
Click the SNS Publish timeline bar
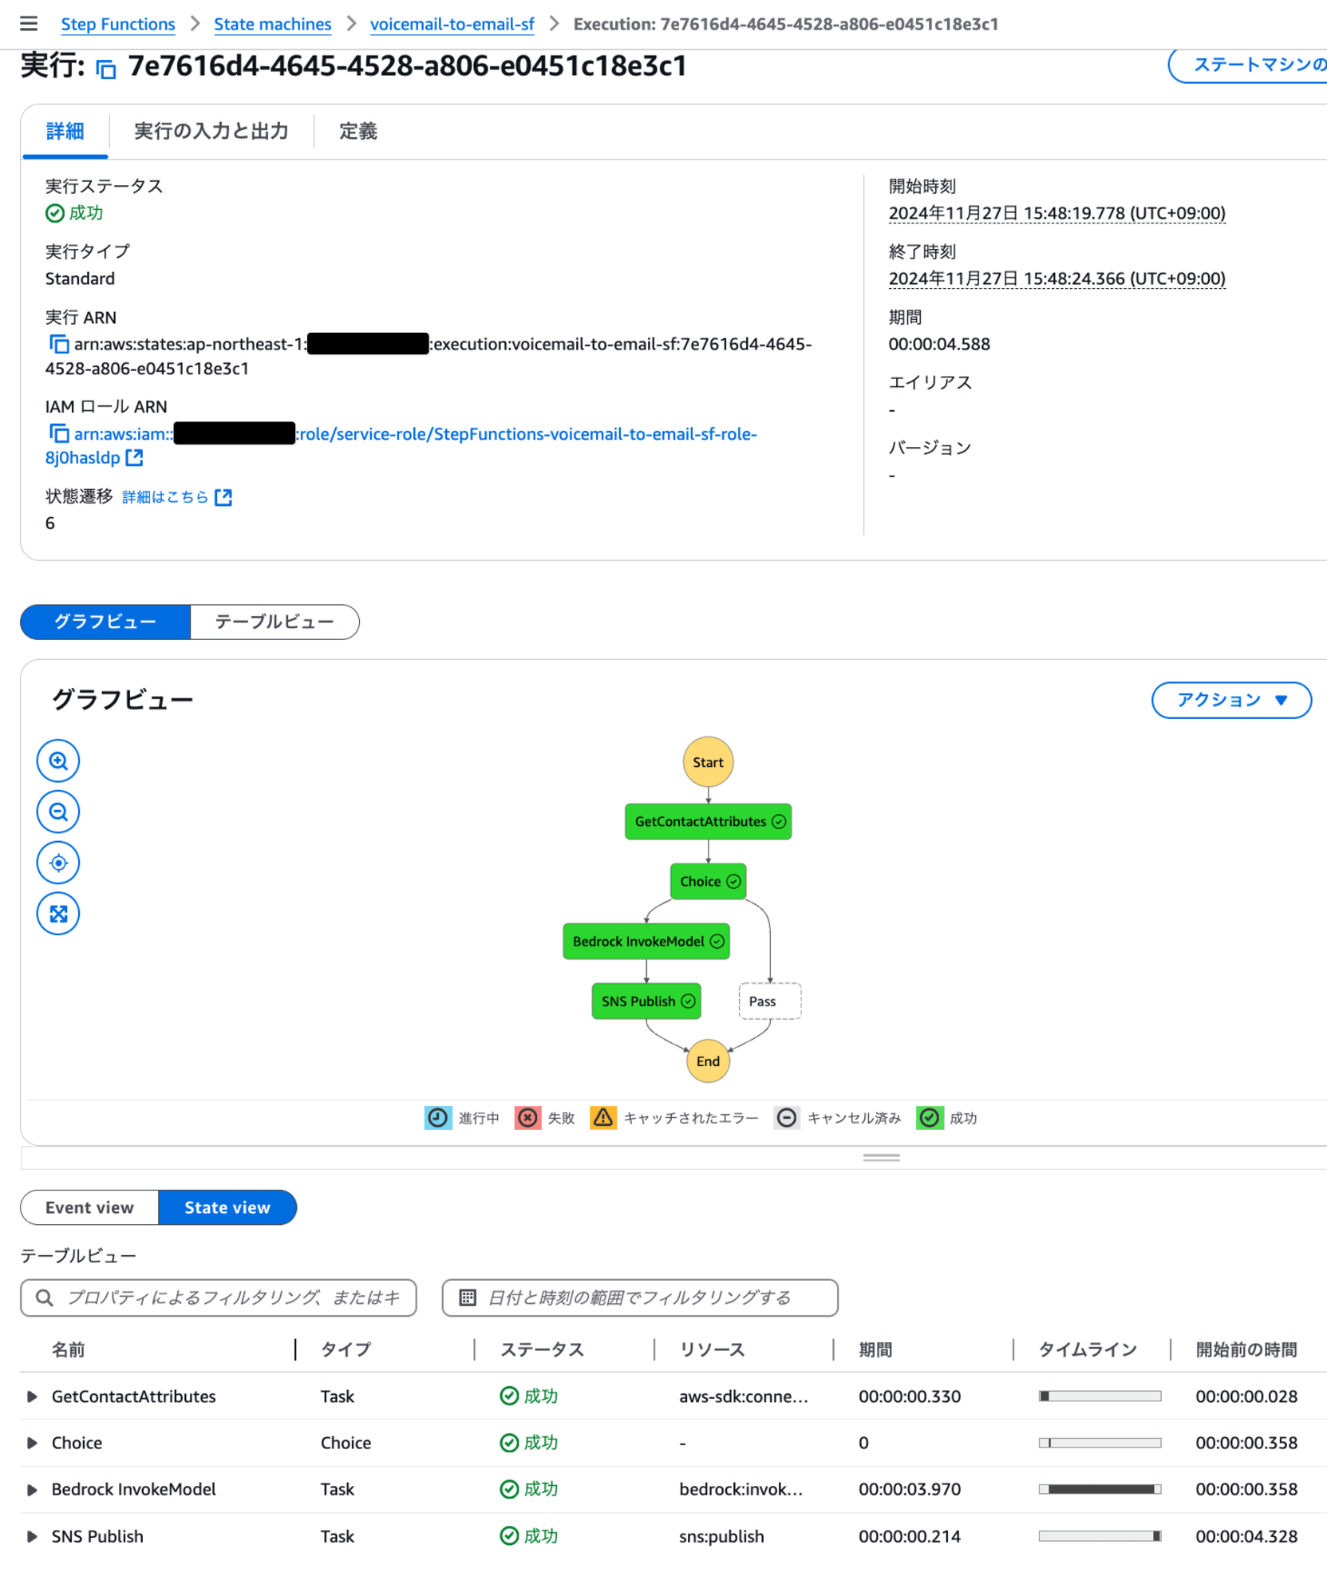[1100, 1536]
